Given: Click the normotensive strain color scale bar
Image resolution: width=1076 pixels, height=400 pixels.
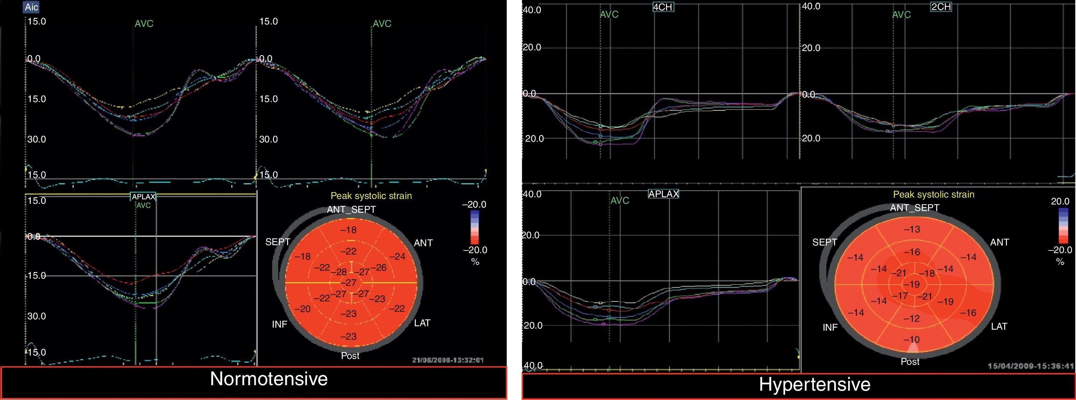Looking at the screenshot, I should 474,227.
